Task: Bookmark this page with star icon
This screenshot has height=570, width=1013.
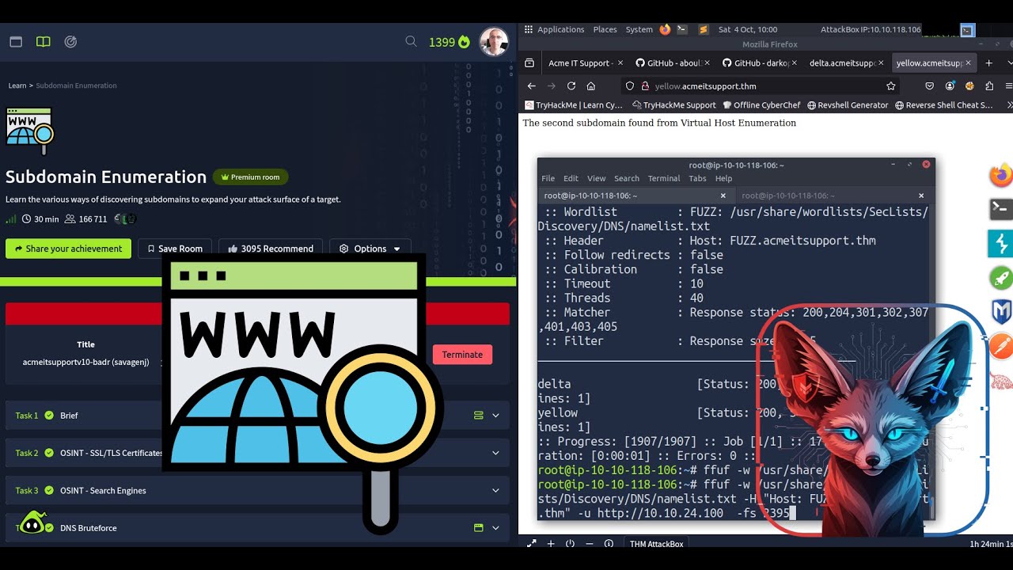Action: click(890, 85)
